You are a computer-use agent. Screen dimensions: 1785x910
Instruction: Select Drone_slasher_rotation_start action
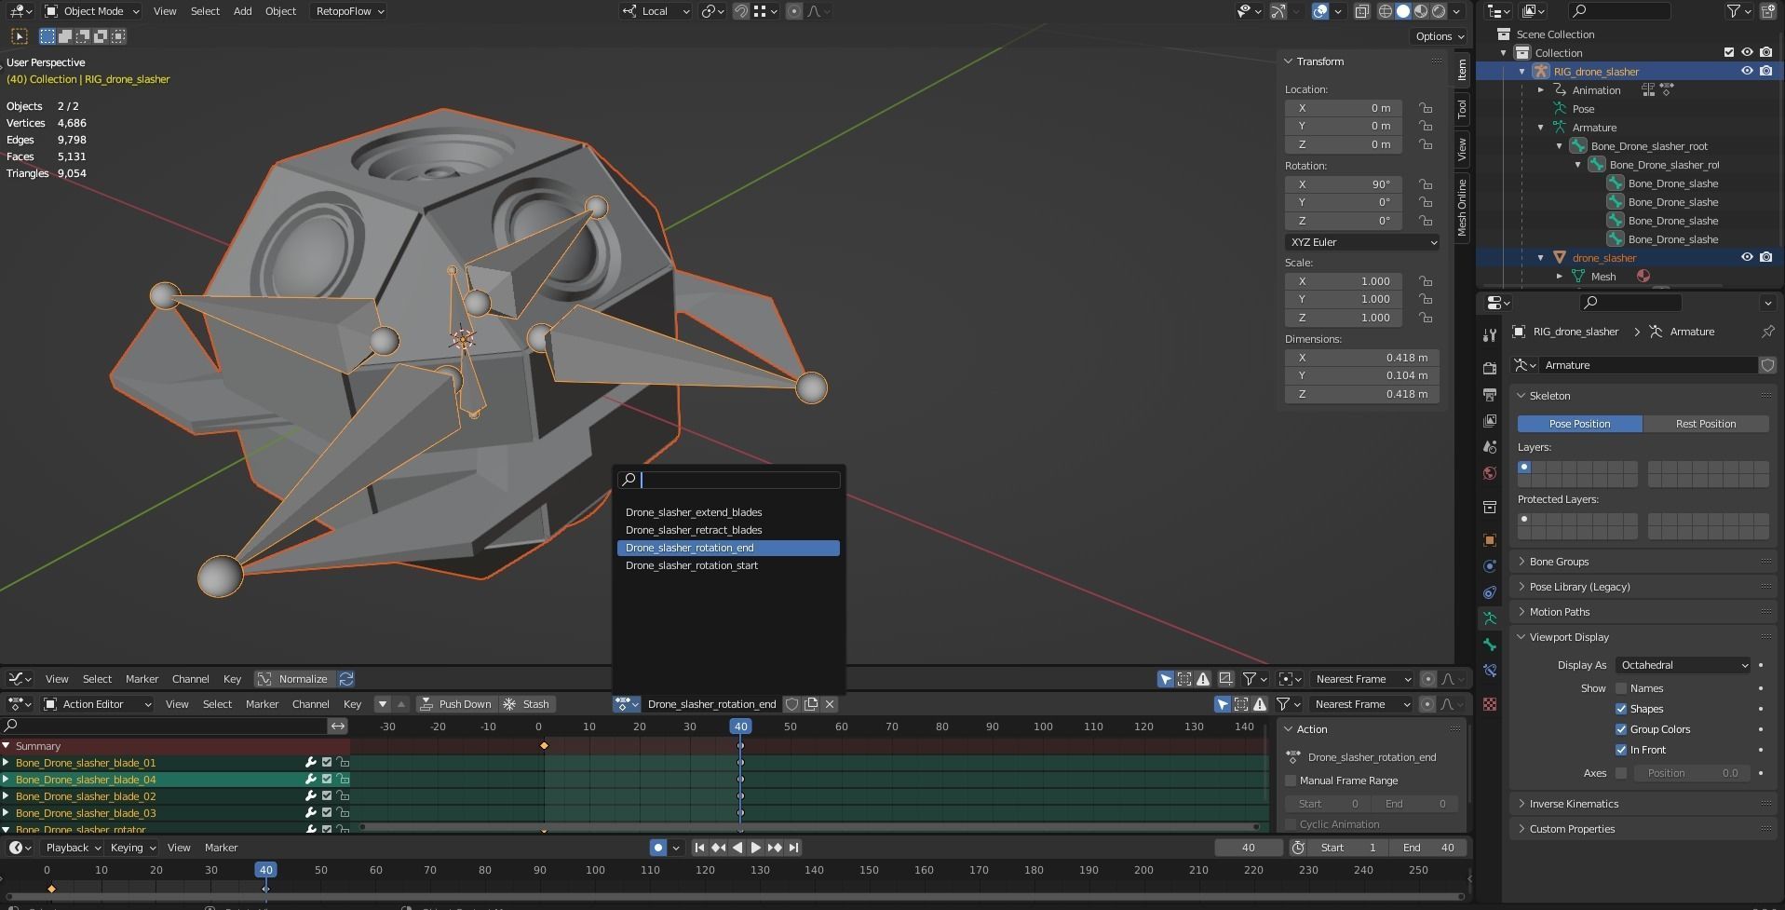(728, 565)
